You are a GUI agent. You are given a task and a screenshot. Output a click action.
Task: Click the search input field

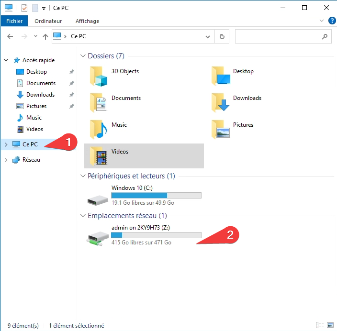[278, 36]
